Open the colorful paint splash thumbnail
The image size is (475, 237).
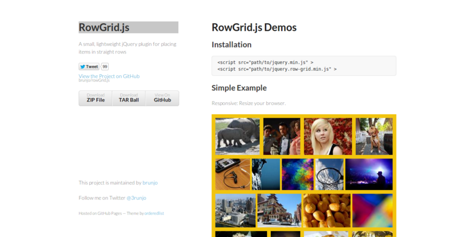click(297, 174)
